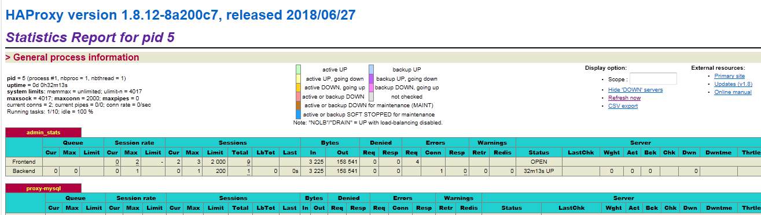Click 'Statistics Report for pid 5' heading
Image resolution: width=761 pixels, height=215 pixels.
pyautogui.click(x=90, y=37)
